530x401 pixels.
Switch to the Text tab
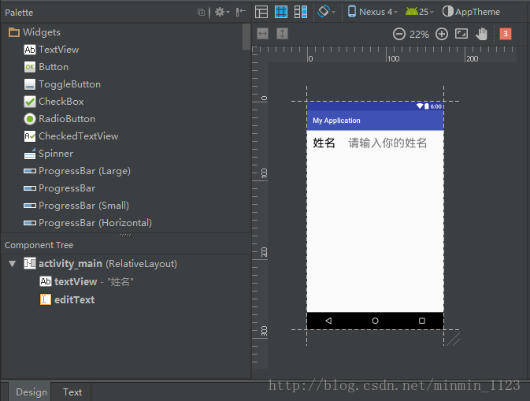[x=72, y=392]
